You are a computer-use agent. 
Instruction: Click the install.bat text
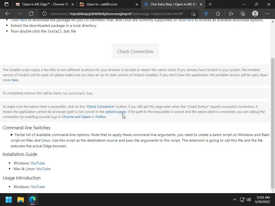[x=59, y=31]
